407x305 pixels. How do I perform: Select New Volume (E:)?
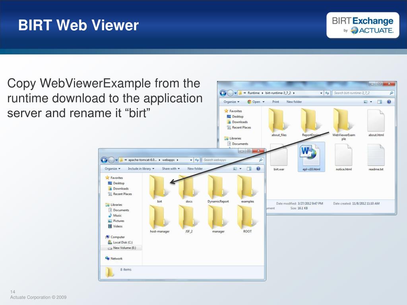coord(122,248)
